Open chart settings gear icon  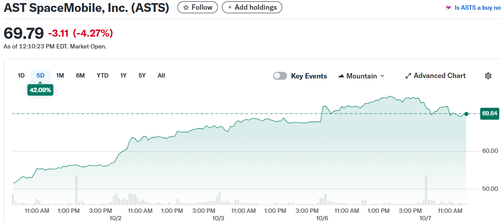[x=488, y=76]
